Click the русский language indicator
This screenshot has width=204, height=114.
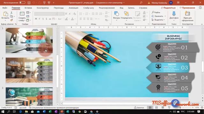[x=23, y=108]
